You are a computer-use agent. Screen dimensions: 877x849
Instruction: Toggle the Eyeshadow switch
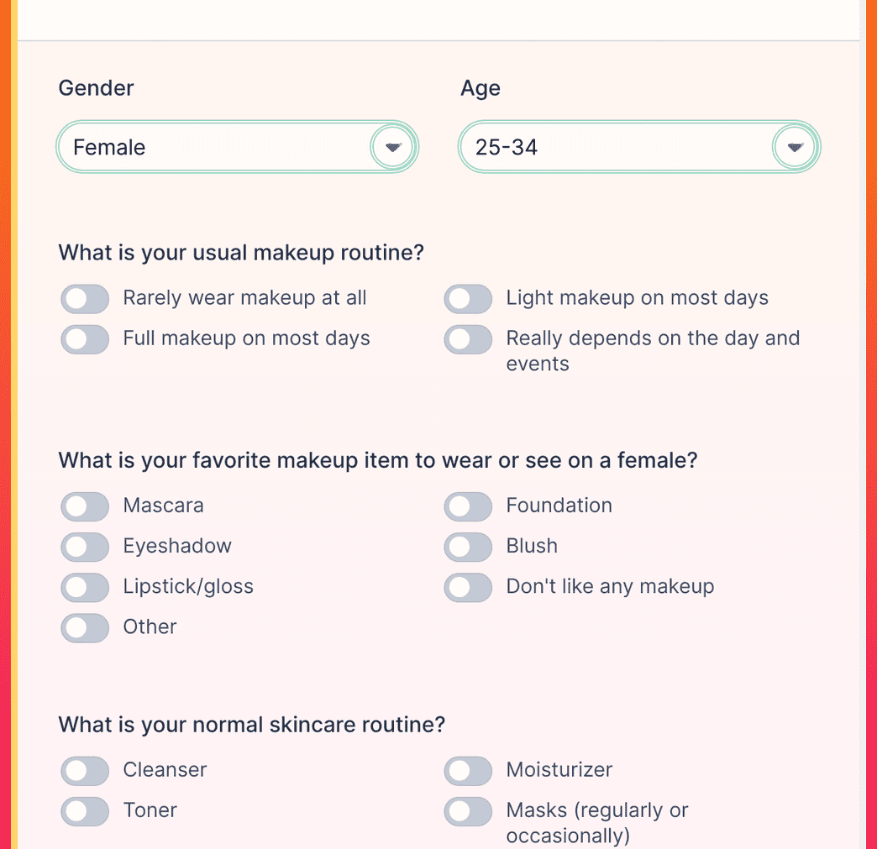pos(84,547)
